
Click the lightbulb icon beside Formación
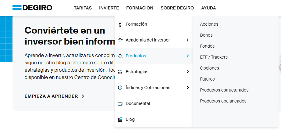point(120,24)
